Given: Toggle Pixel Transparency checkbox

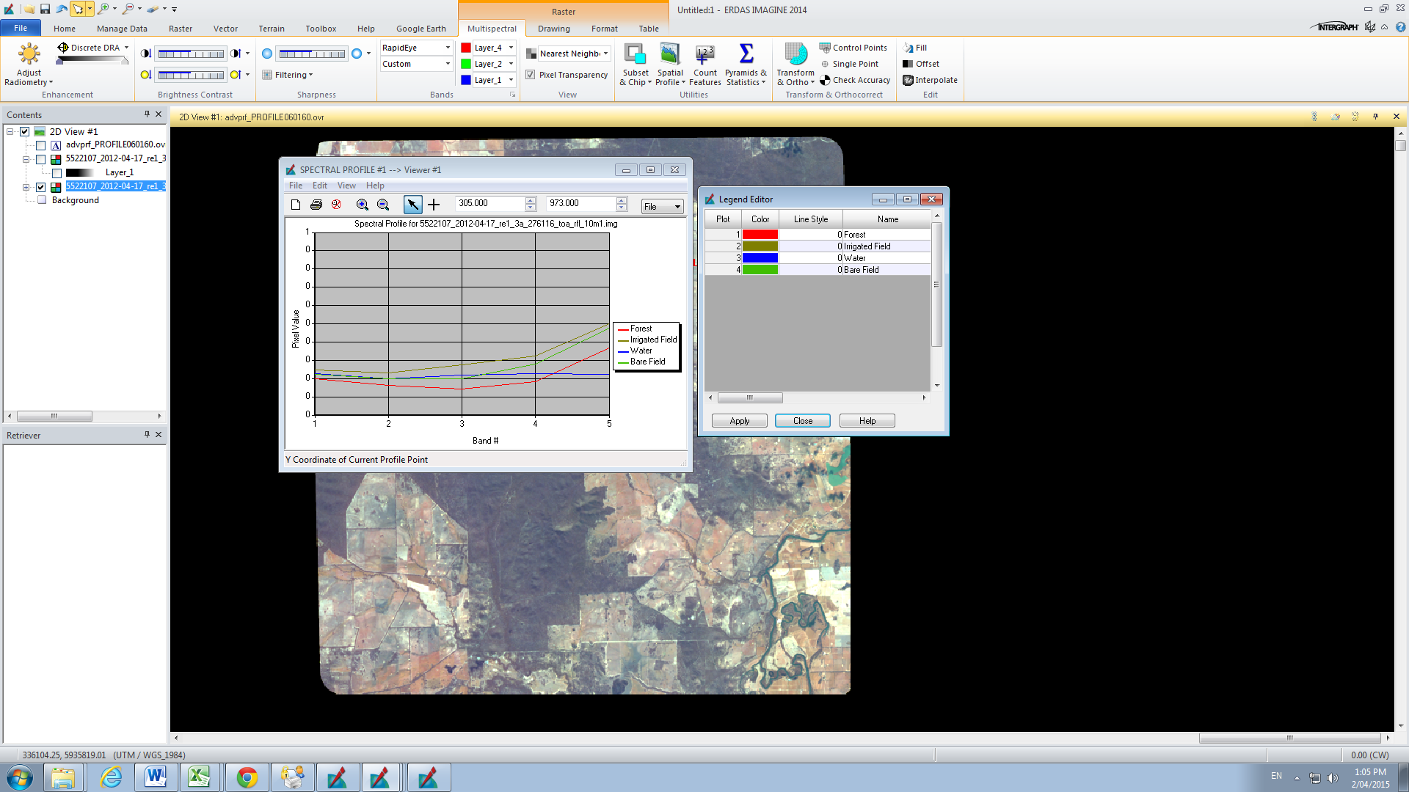Looking at the screenshot, I should tap(531, 75).
